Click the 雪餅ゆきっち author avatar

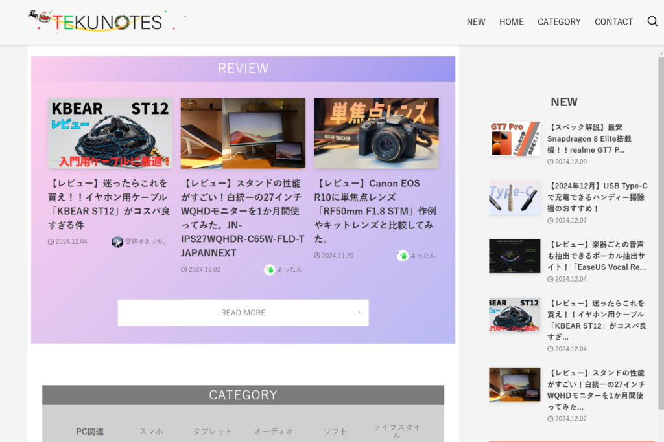point(117,241)
